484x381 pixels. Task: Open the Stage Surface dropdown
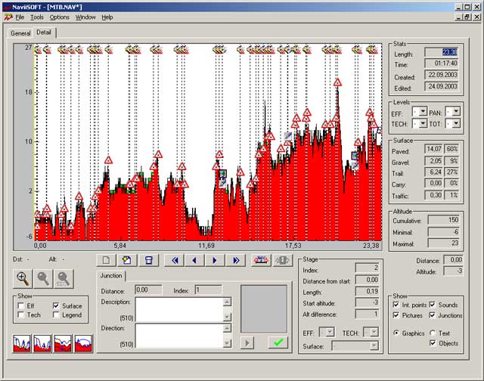click(x=374, y=345)
